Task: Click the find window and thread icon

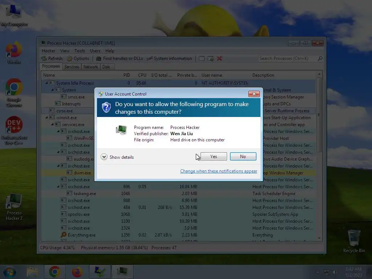Action: [x=210, y=58]
